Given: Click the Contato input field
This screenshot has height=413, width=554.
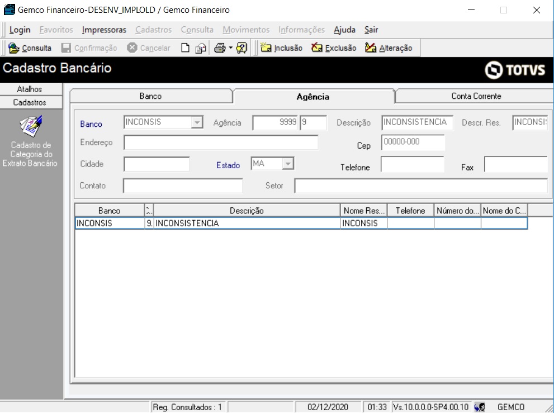Looking at the screenshot, I should pyautogui.click(x=183, y=186).
